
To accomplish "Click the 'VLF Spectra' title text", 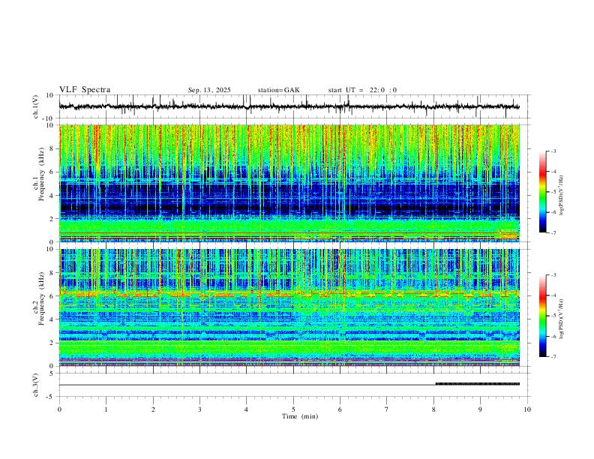I will click(x=85, y=90).
